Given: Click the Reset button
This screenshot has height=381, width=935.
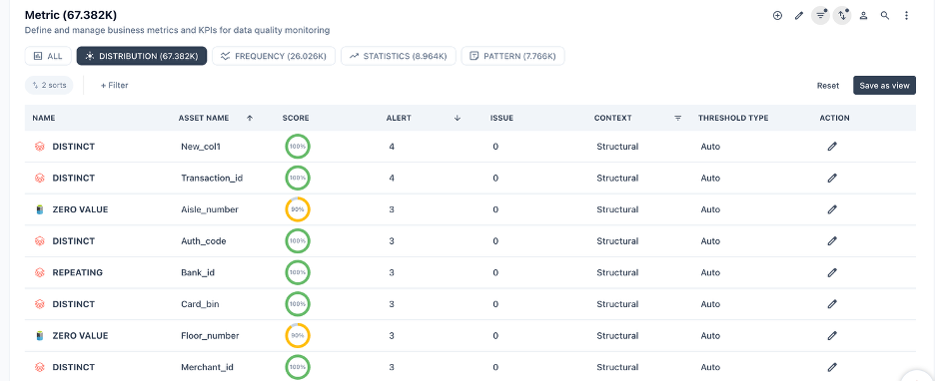Looking at the screenshot, I should [828, 85].
